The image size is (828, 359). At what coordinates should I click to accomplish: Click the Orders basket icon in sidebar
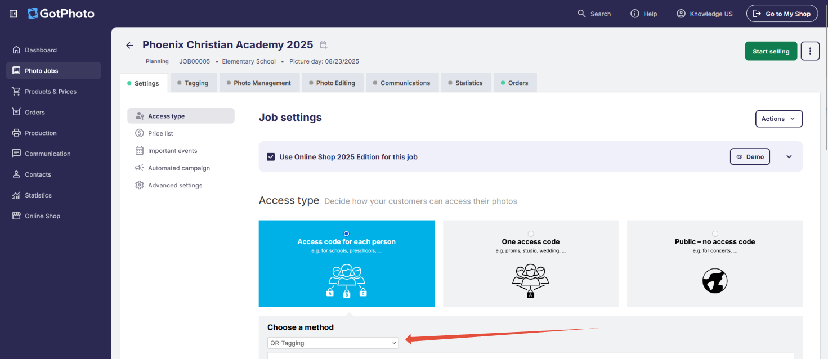16,112
